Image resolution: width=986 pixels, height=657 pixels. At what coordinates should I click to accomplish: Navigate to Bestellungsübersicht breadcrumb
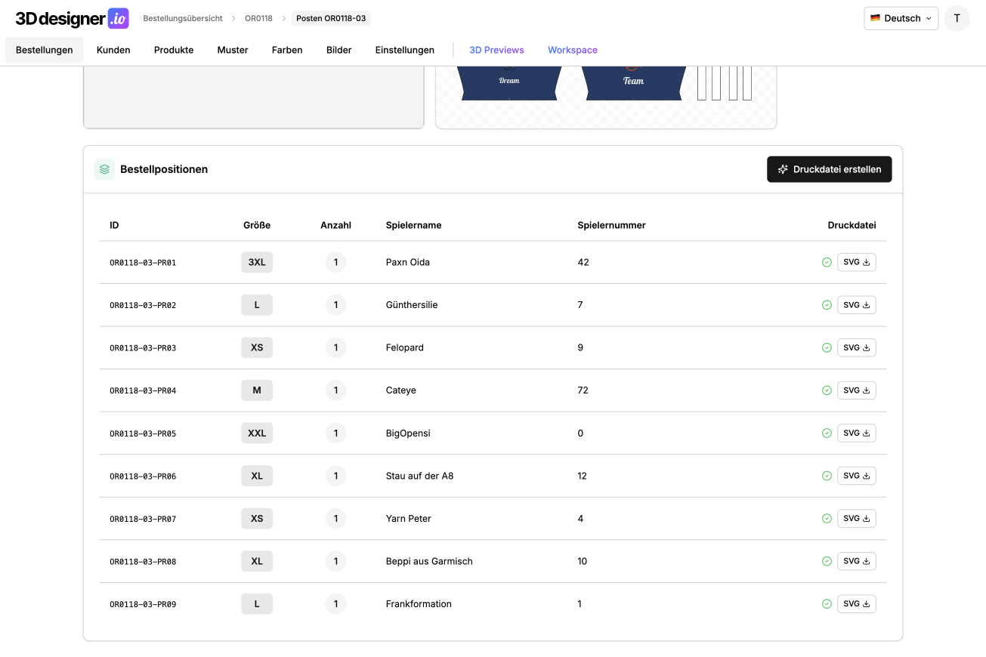[183, 18]
